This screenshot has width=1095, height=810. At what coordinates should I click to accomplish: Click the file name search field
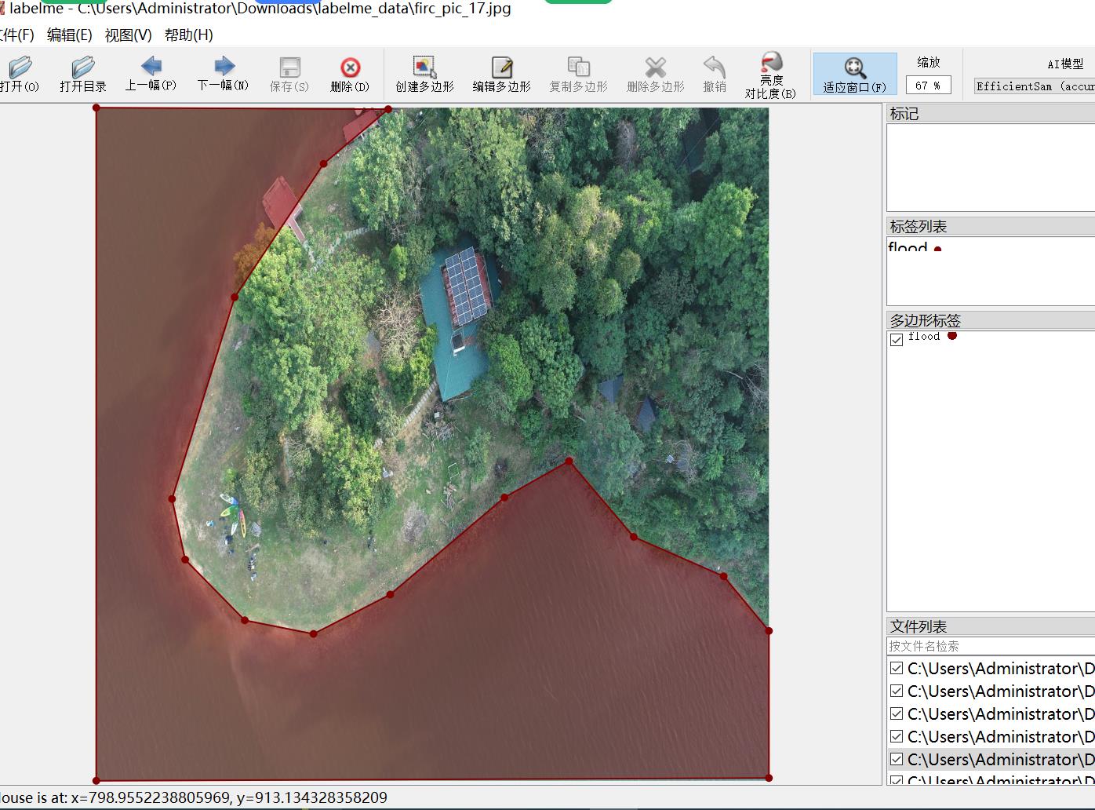point(991,646)
